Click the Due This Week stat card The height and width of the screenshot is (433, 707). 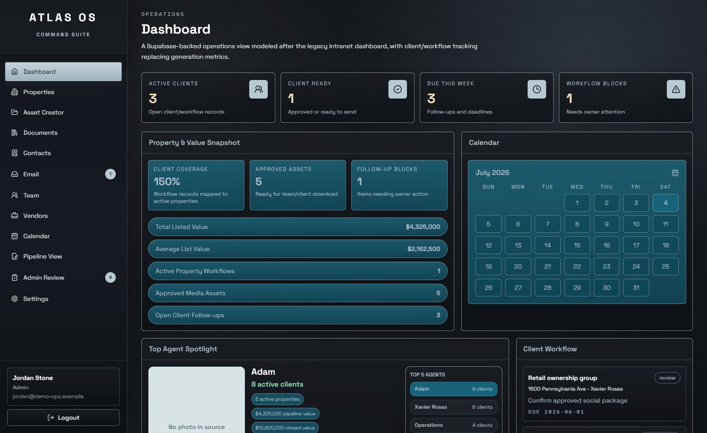(x=487, y=98)
